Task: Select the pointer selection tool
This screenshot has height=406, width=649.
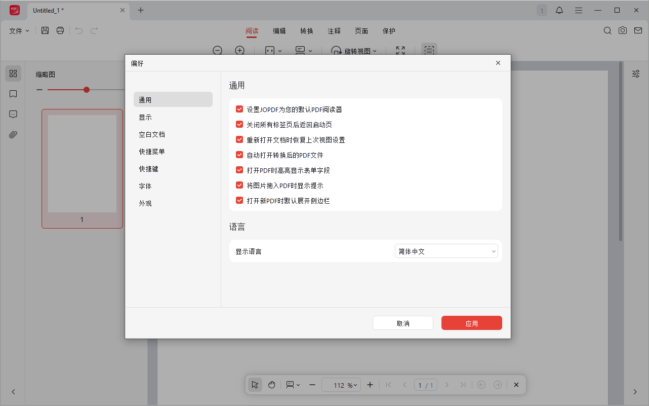Action: [x=255, y=385]
